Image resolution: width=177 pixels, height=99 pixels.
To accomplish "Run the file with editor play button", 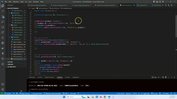I will coord(163,5).
